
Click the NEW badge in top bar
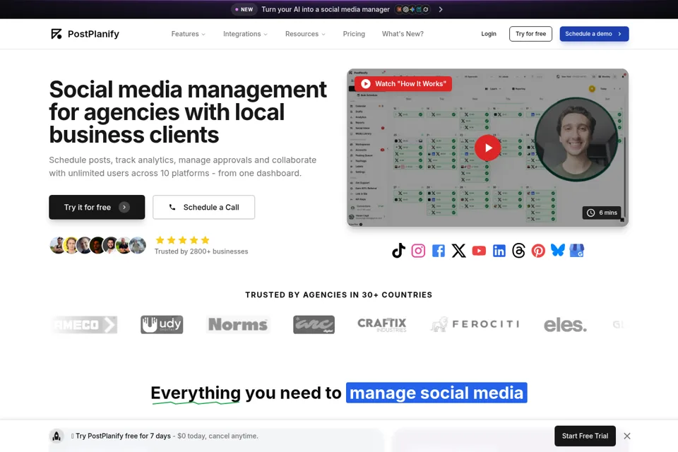(x=244, y=9)
